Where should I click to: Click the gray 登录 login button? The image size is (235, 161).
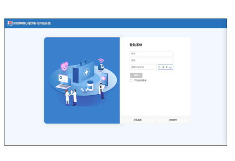point(136,75)
